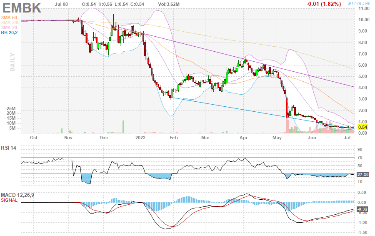
Task: Click the C:0.54 close value
Action: coord(137,4)
